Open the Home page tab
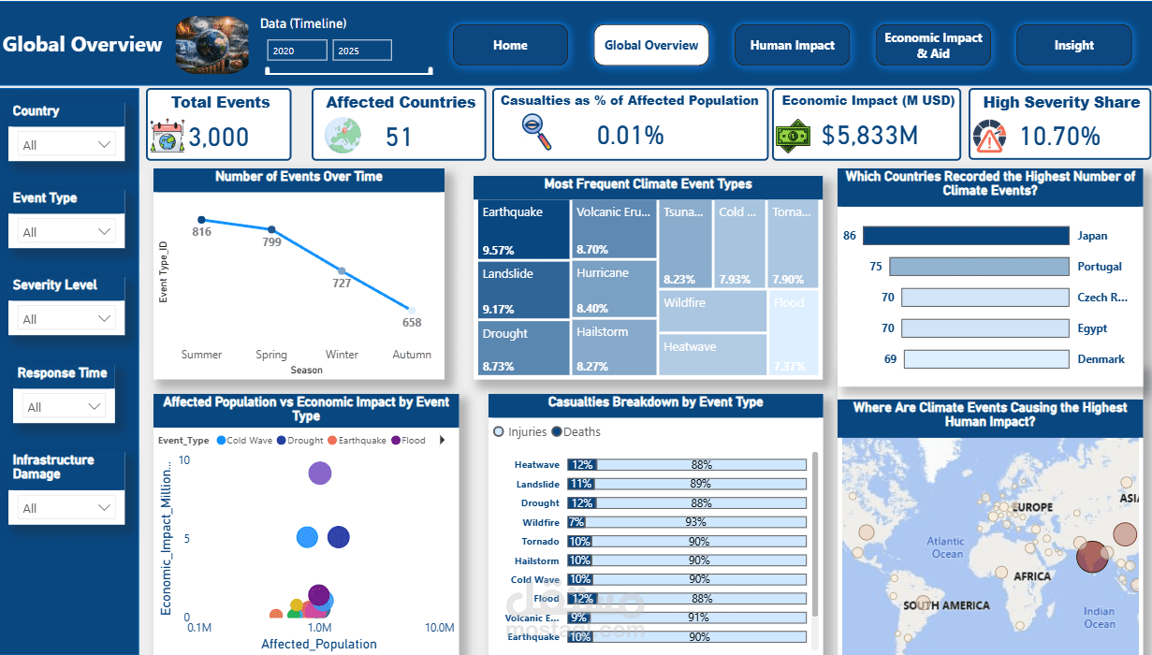The width and height of the screenshot is (1152, 655). click(x=510, y=45)
